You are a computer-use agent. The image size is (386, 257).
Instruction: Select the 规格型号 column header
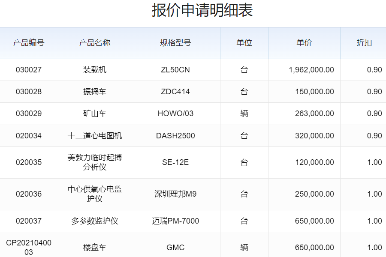(x=175, y=43)
